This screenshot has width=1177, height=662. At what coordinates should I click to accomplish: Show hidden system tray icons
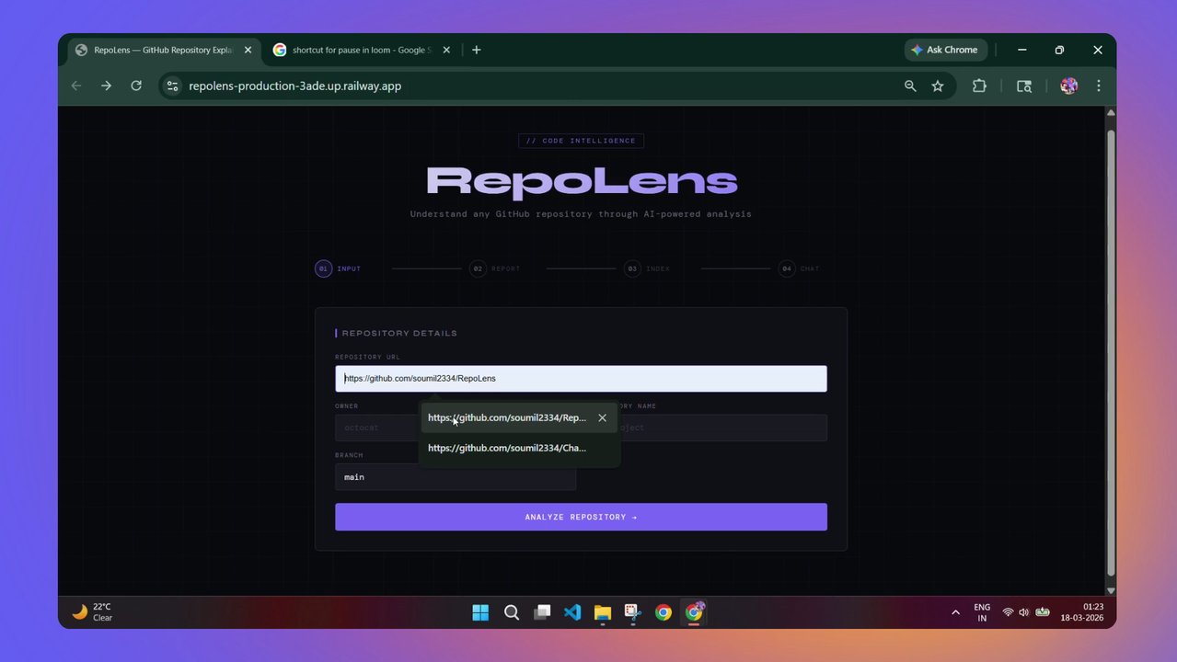[955, 612]
